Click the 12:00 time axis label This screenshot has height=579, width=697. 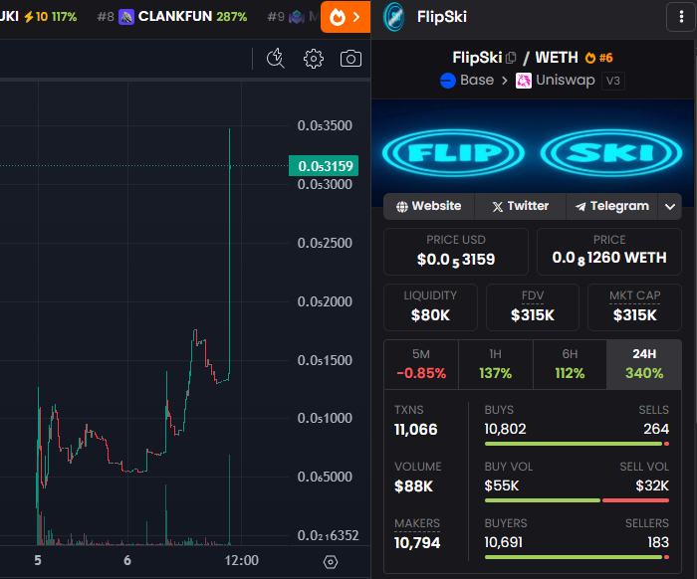tap(241, 560)
